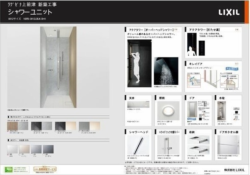Viewport: 250px width, 175px height.
Task: Pick the black color swatch in 水栓 card
Action: 236,112
